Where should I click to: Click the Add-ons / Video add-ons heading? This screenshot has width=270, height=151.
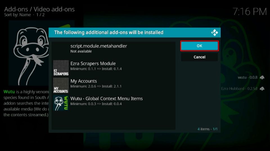[39, 9]
